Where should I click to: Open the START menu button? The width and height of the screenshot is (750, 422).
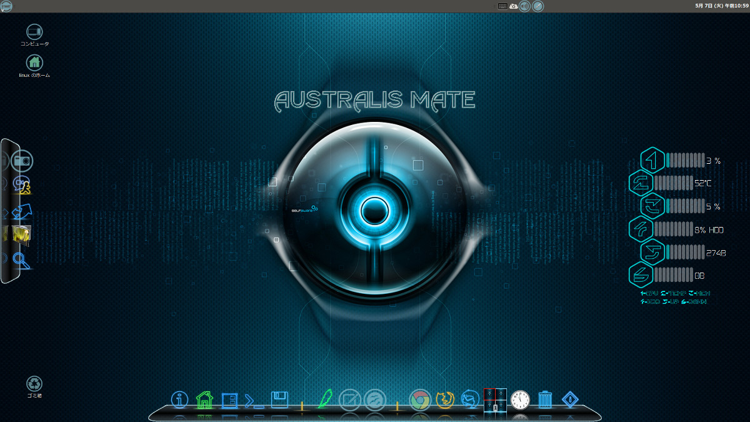tap(6, 6)
